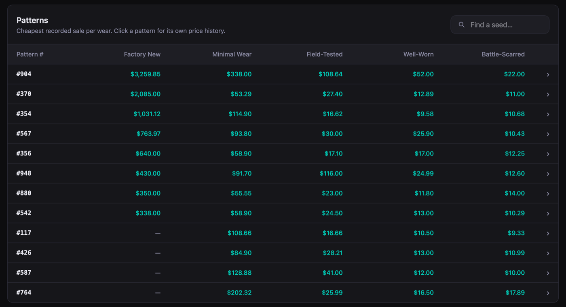Select pattern #354 label
Viewport: 566px width, 307px height.
24,114
